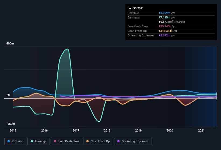221x150 pixels.
Task: Toggle the Revenue legend button
Action: pos(15,141)
